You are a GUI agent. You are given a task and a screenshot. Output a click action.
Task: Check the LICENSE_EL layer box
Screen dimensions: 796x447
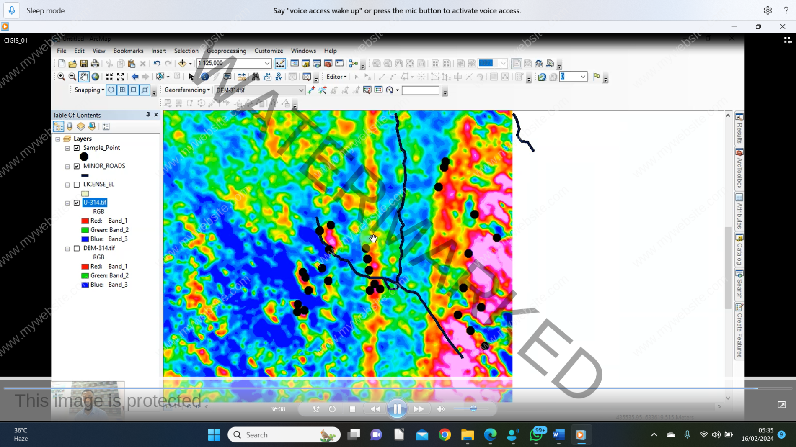pyautogui.click(x=77, y=184)
